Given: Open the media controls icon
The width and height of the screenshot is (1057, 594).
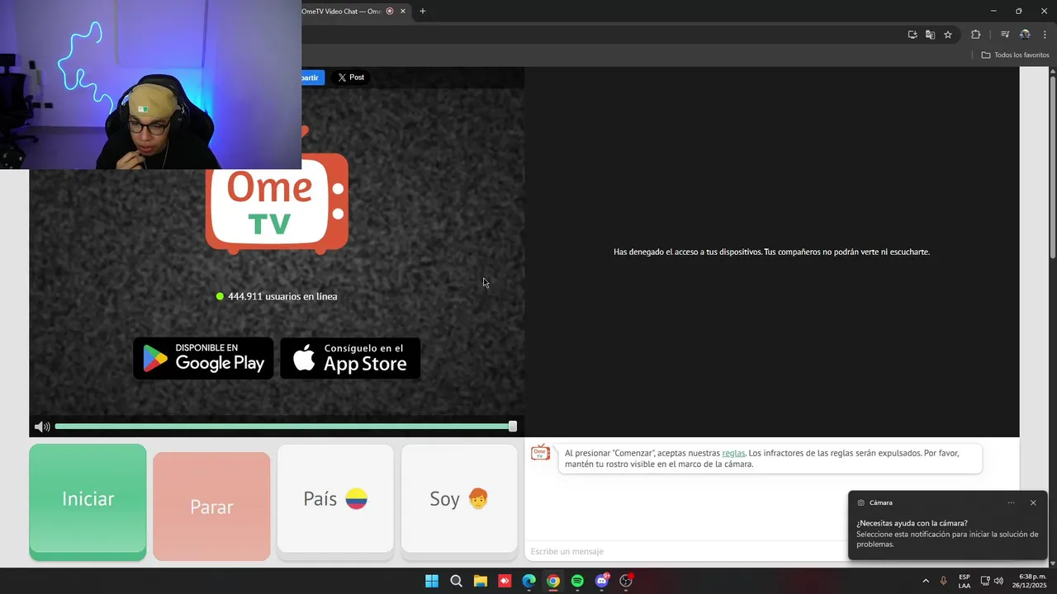Looking at the screenshot, I should click(x=1005, y=35).
